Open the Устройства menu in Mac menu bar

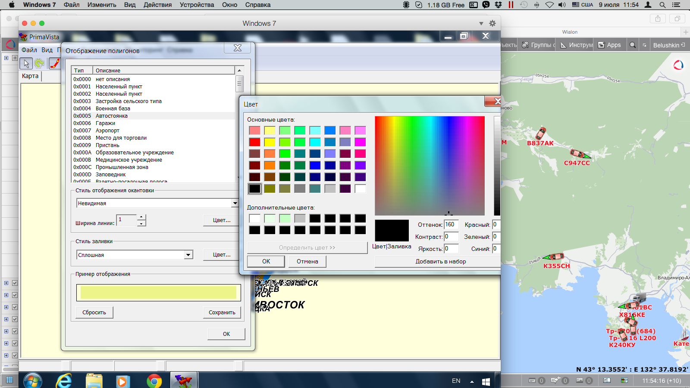[x=197, y=5]
